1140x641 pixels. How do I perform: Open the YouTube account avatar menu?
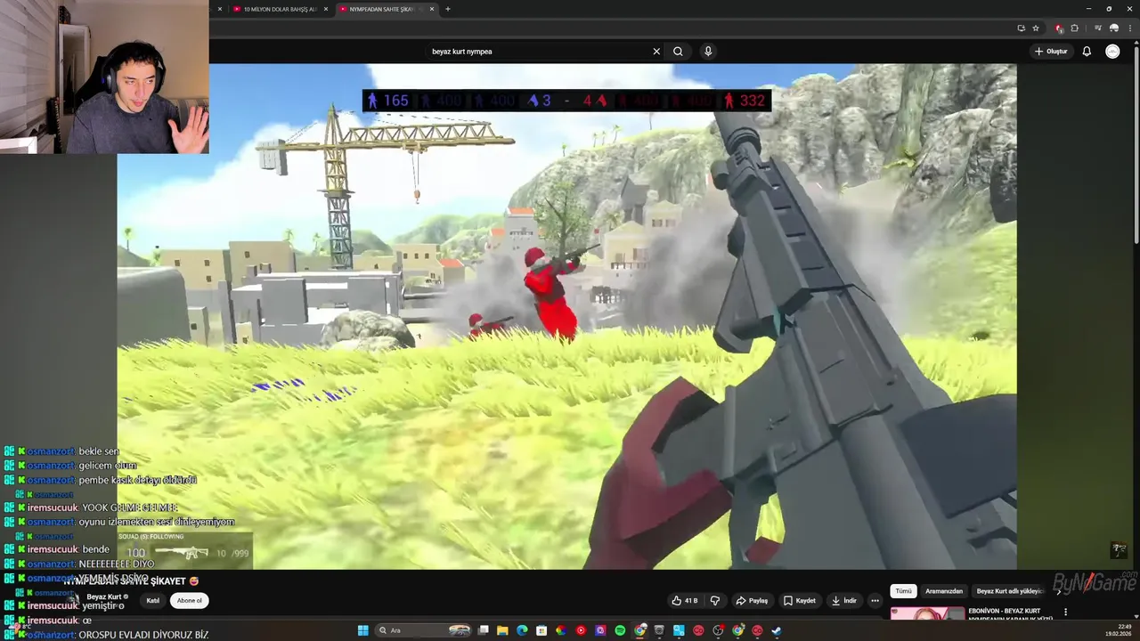pyautogui.click(x=1112, y=52)
